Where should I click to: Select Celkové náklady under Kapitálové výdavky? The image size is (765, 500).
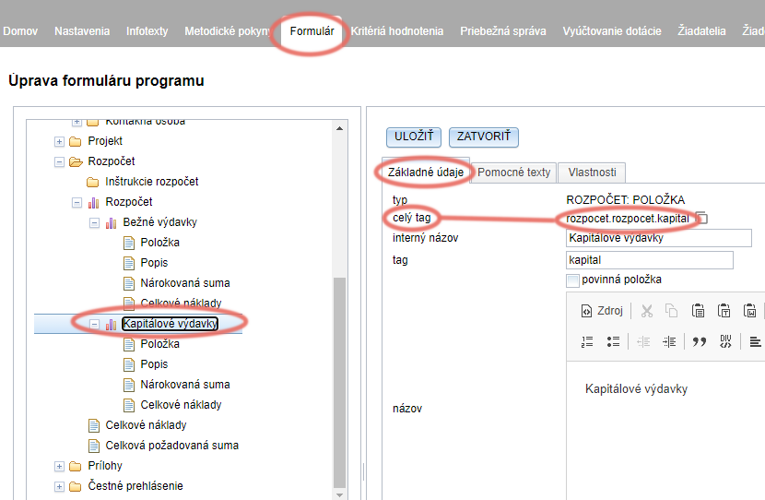(x=181, y=405)
